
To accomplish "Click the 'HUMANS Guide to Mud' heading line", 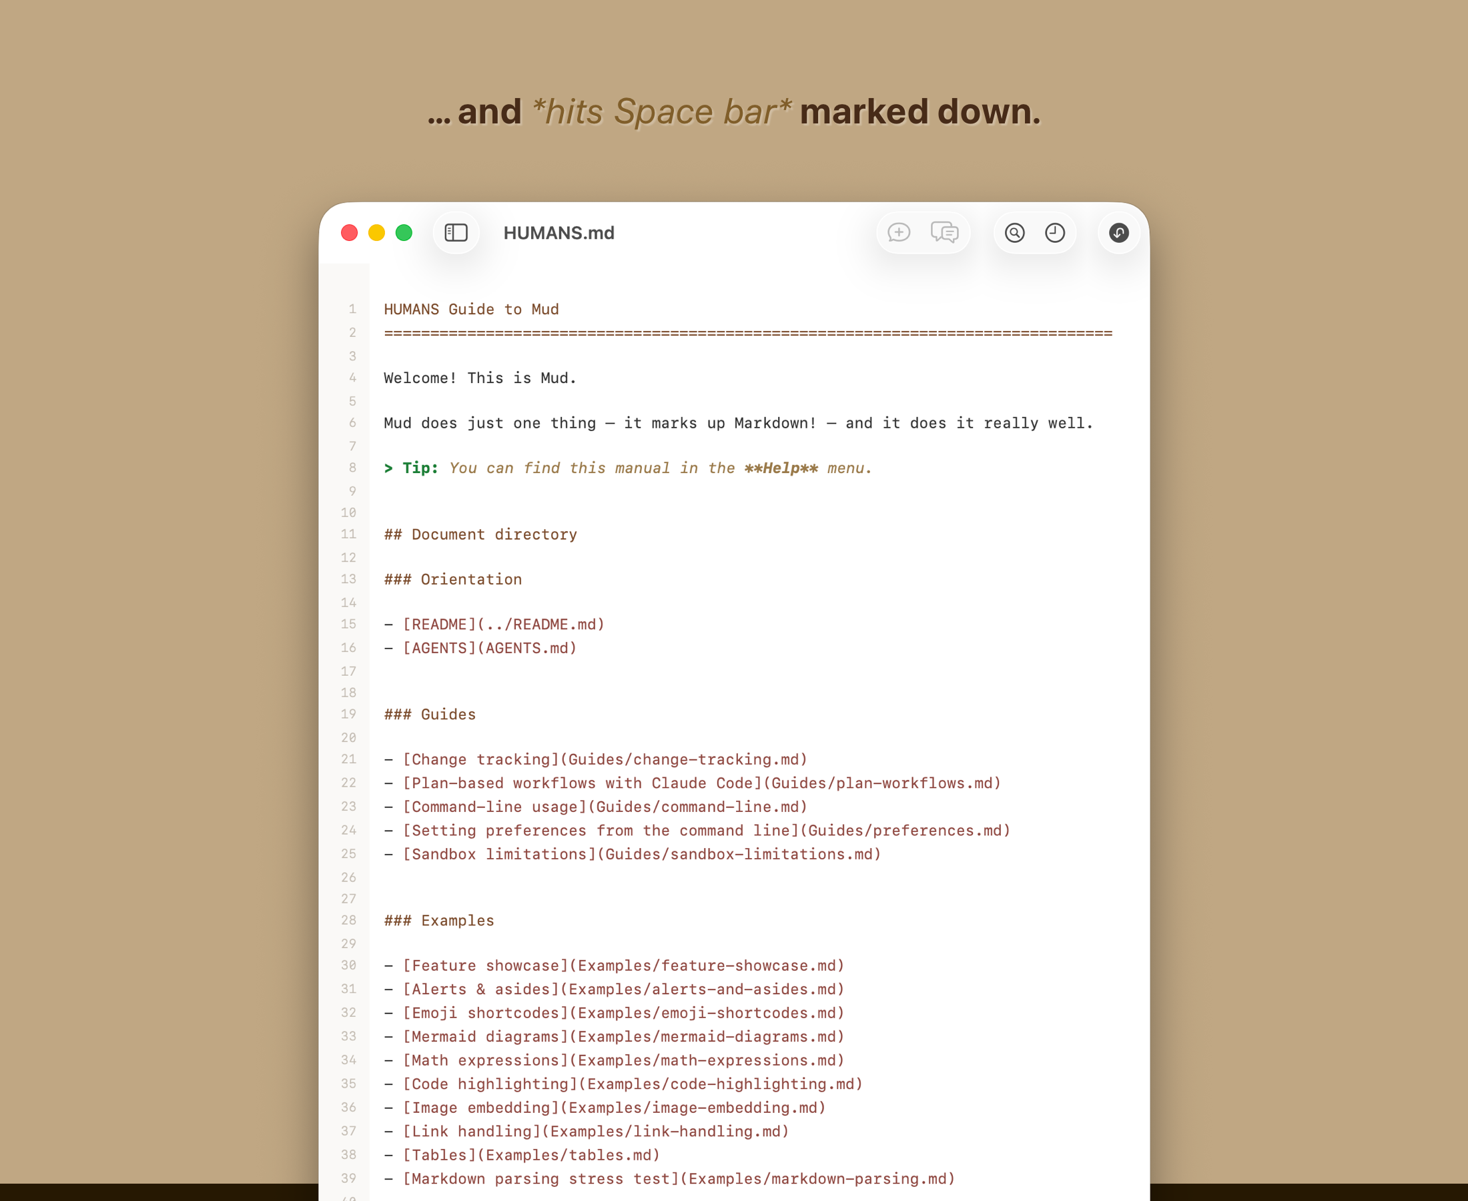I will [471, 309].
